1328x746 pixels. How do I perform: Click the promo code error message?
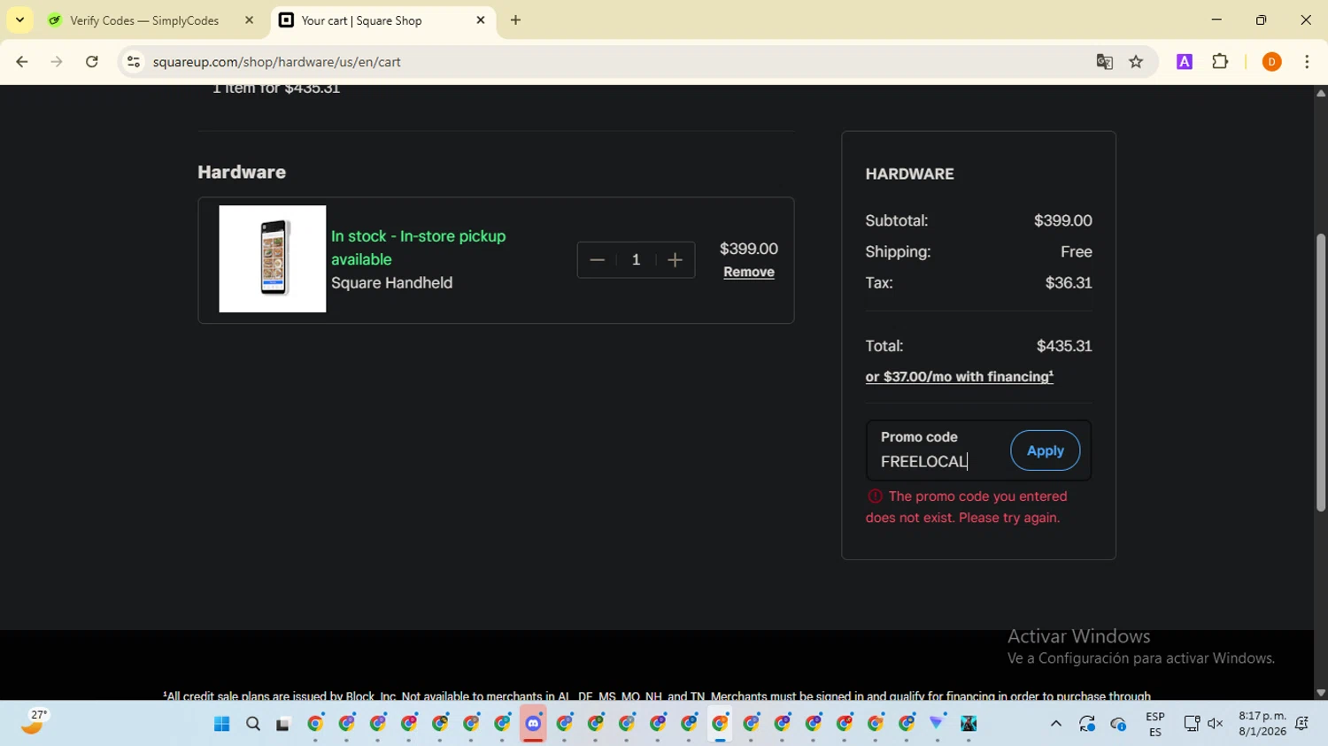(x=967, y=507)
